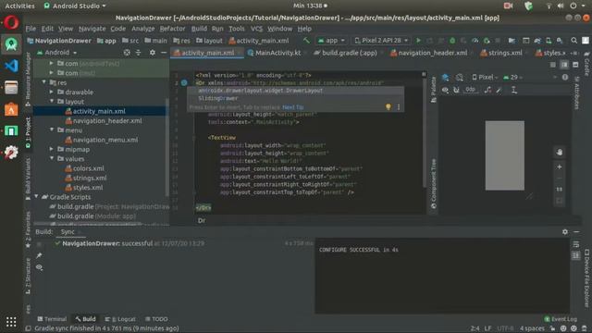Open the designer warning indicator icon
This screenshot has width=592, height=333.
pyautogui.click(x=565, y=77)
